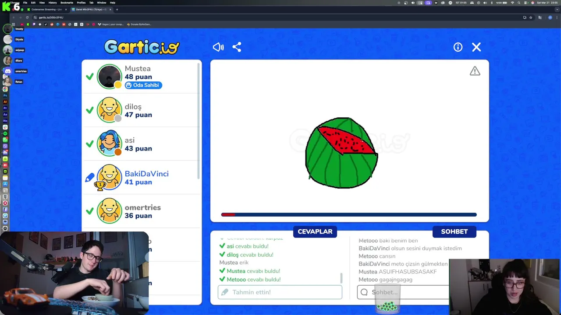Screen dimensions: 561x315
Task: Open Photoshop from the dock
Action: [5, 95]
